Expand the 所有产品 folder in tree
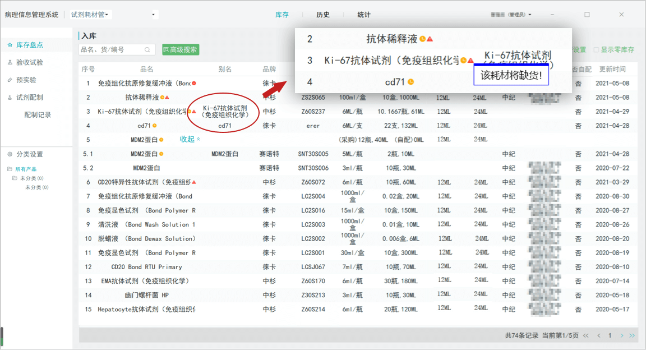This screenshot has height=350, width=646. tap(10, 169)
